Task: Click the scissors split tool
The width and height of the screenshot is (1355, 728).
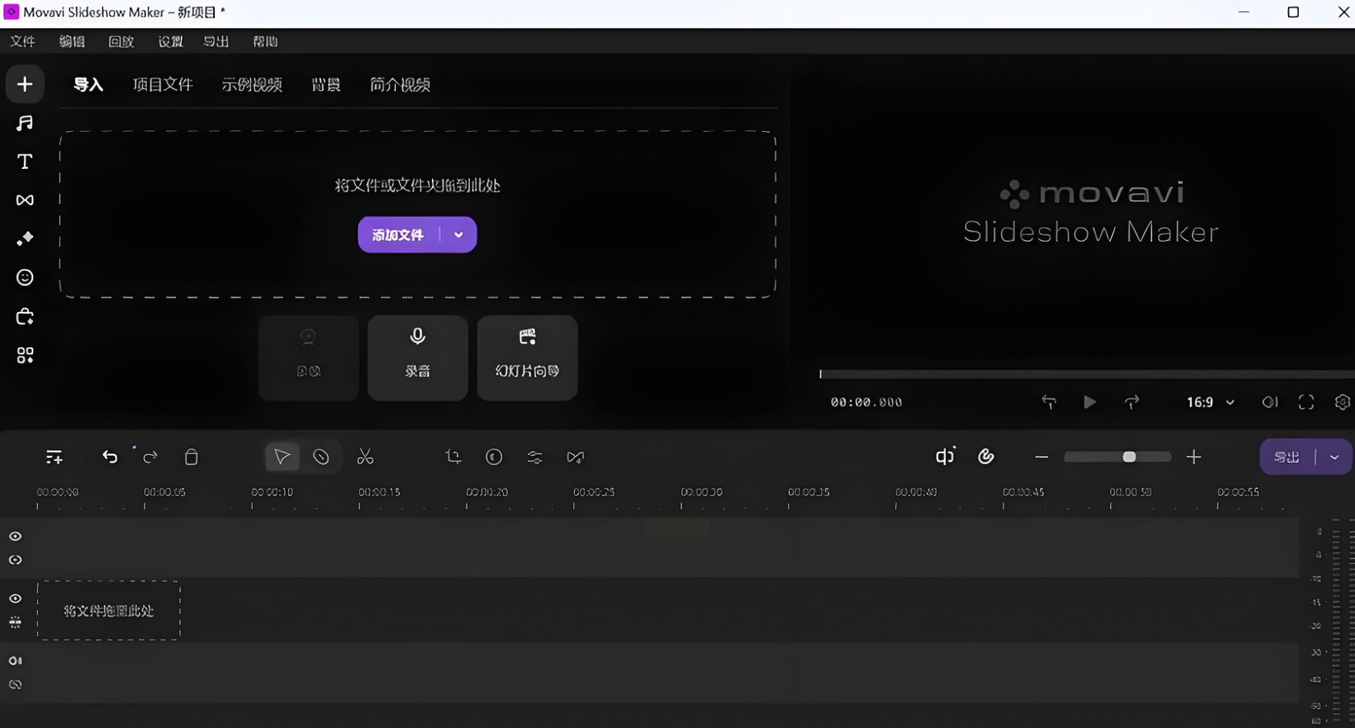Action: point(365,457)
